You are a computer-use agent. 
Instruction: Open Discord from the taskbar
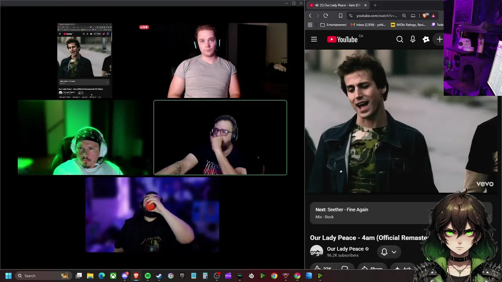pyautogui.click(x=125, y=276)
